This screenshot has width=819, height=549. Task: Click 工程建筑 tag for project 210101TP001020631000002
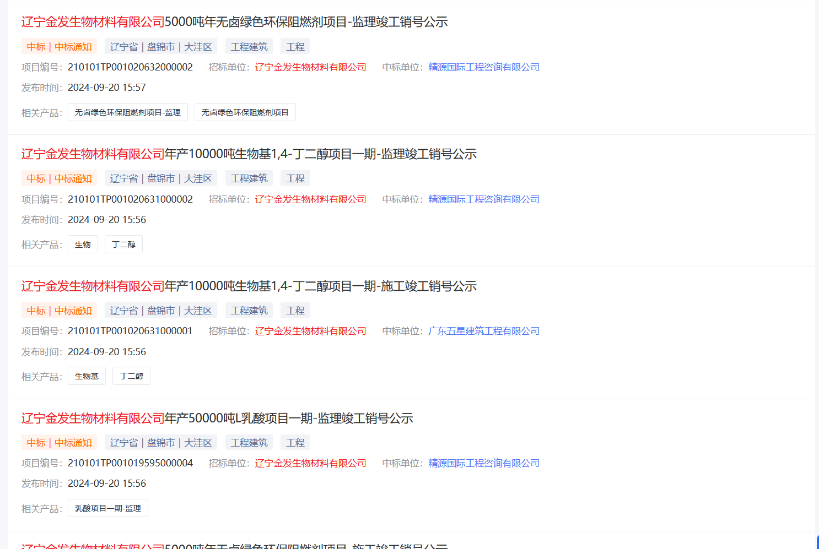click(x=249, y=178)
